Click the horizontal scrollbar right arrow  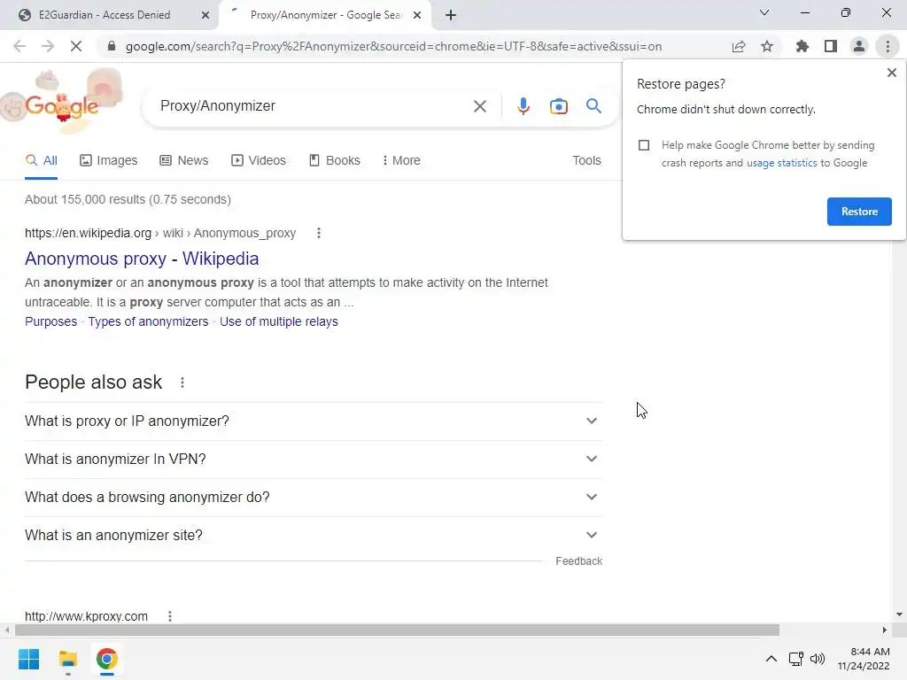[x=884, y=630]
